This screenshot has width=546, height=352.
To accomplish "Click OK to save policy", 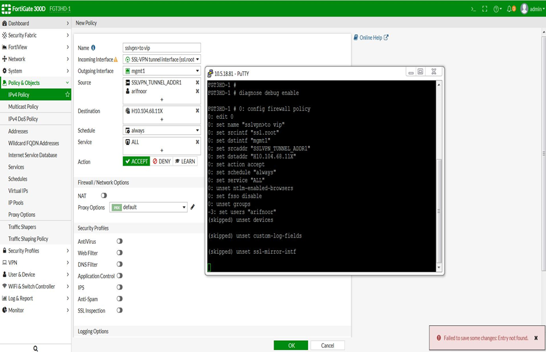I will [291, 345].
